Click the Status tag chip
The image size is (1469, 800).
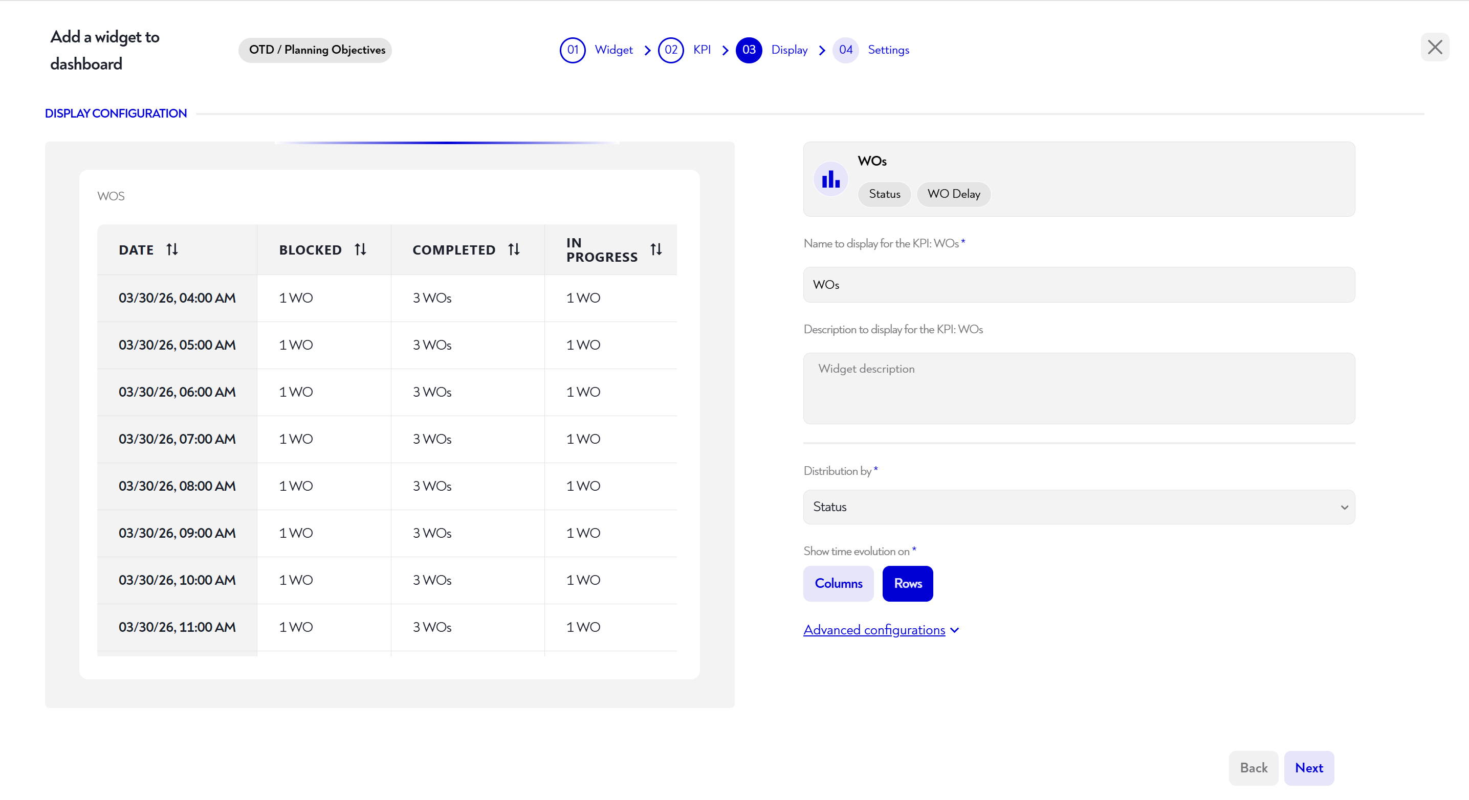pyautogui.click(x=884, y=194)
